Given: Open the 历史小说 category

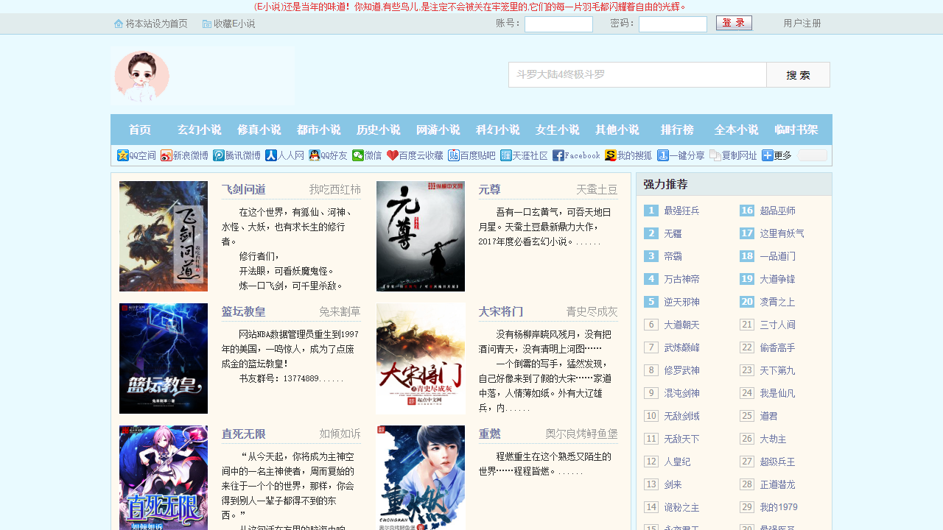Looking at the screenshot, I should click(x=379, y=130).
